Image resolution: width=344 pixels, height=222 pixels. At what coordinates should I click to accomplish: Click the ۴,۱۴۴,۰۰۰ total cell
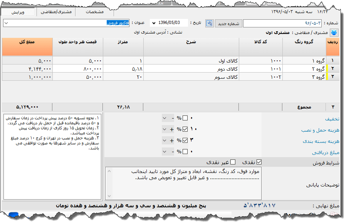27,69
